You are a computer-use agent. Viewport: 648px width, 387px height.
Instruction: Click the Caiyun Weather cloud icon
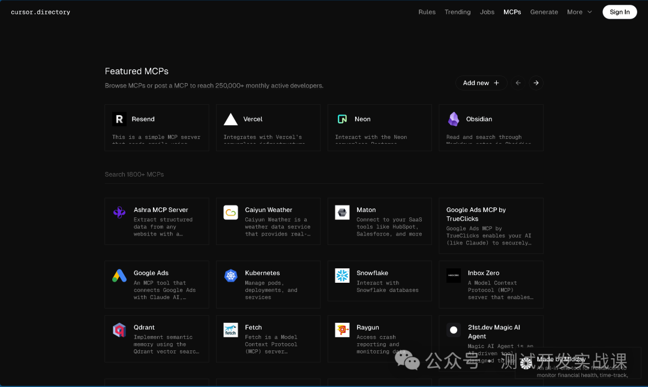pyautogui.click(x=230, y=213)
